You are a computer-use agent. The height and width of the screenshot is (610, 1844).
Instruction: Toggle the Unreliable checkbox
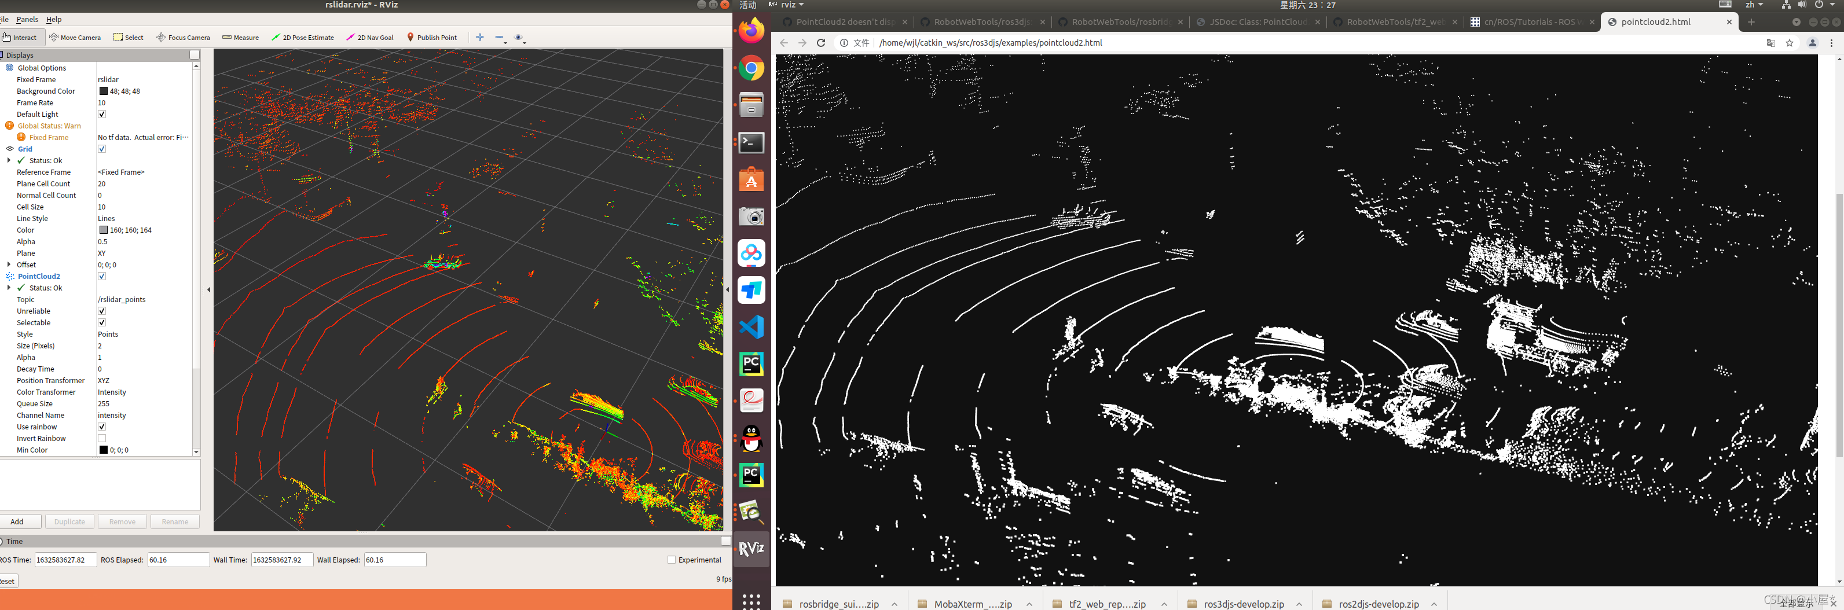(102, 311)
